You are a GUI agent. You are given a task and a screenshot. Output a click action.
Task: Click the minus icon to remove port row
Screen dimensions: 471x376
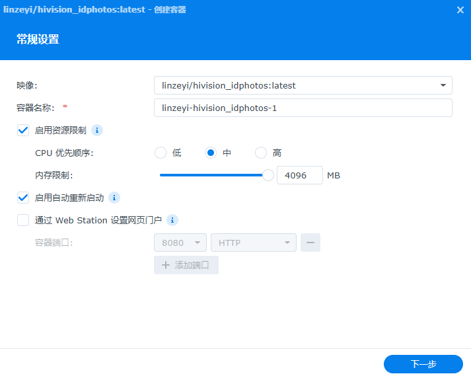point(310,243)
